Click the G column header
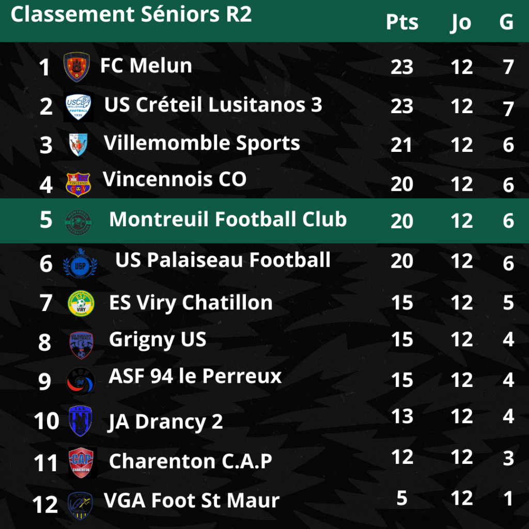Screen dimensions: 529x529 click(x=506, y=22)
